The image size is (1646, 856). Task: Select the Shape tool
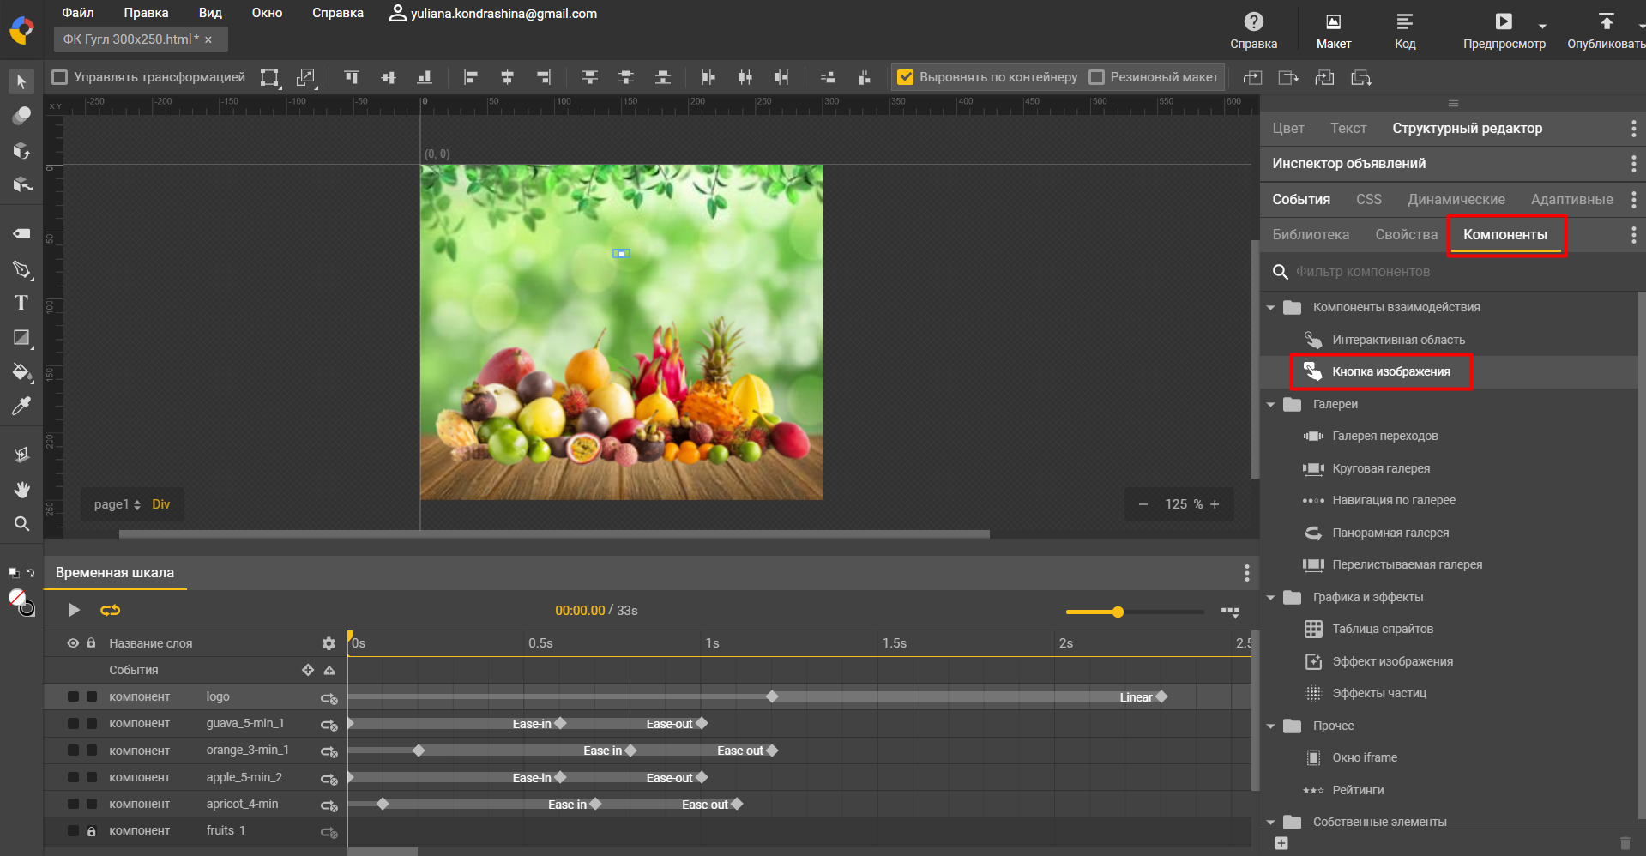[x=21, y=338]
